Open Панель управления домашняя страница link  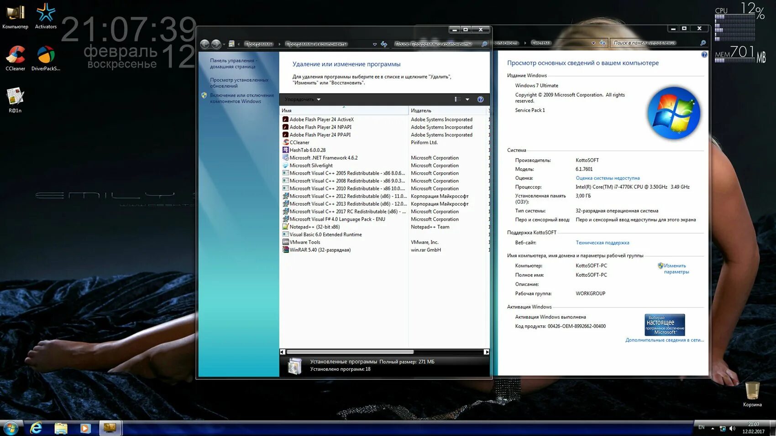tap(233, 63)
